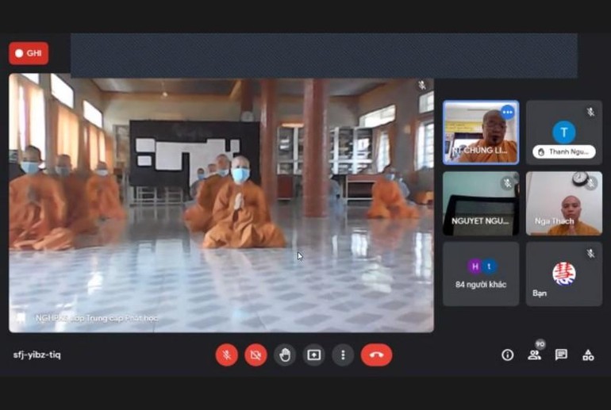Leave the call with the red hang-up button
Viewport: 611px width, 410px height.
[x=376, y=355]
